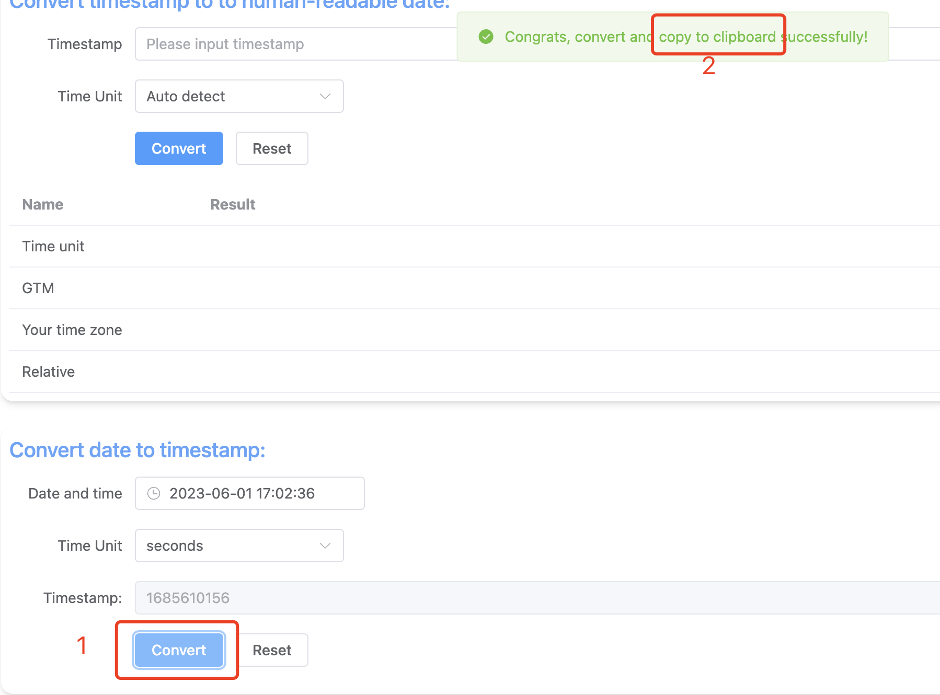Click the top Convert button
This screenshot has height=695, width=940.
178,148
